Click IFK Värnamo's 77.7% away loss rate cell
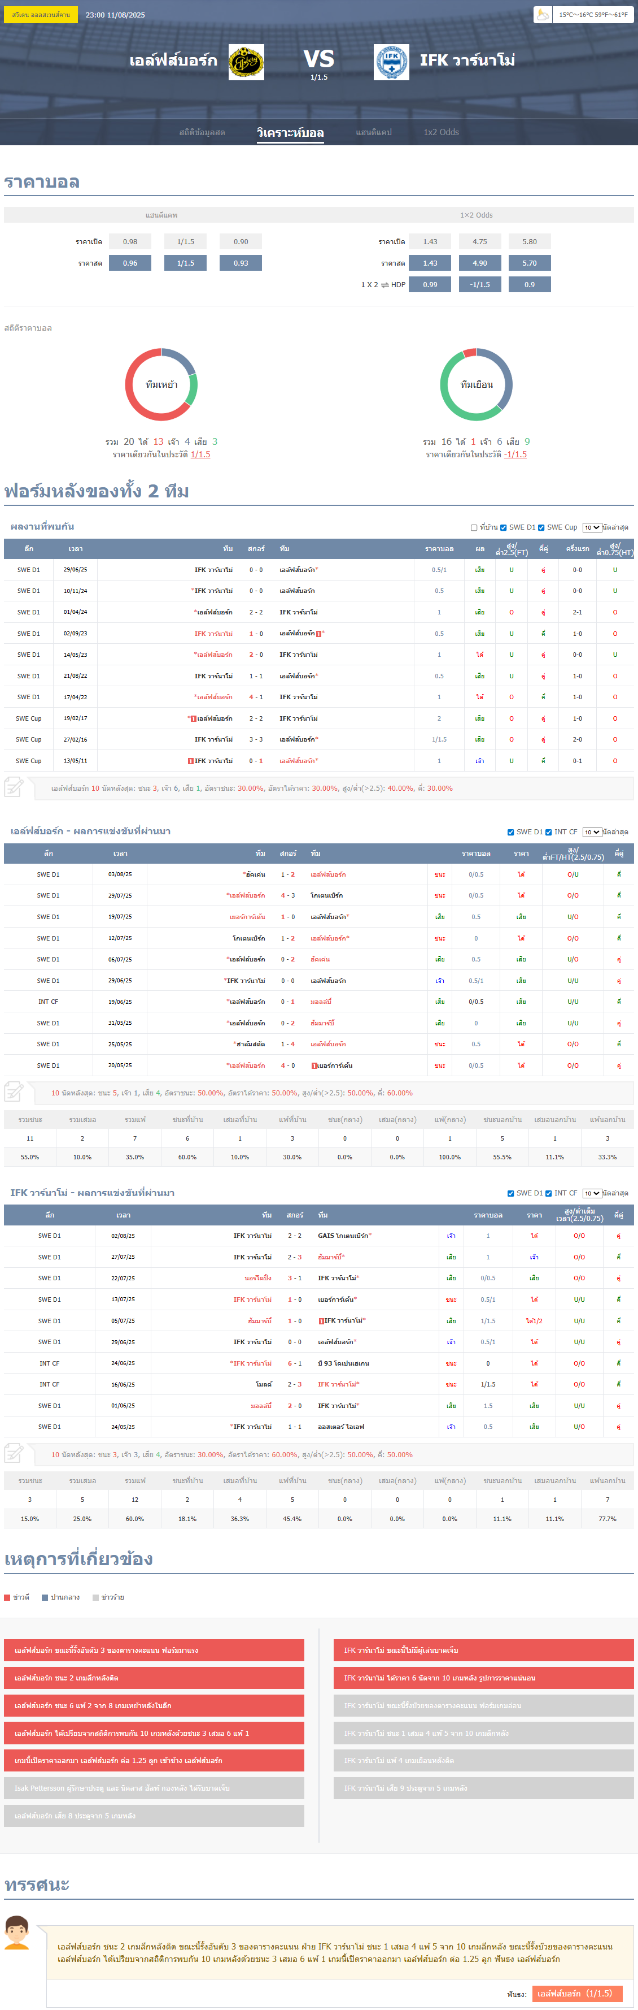Image resolution: width=638 pixels, height=2010 pixels. [608, 1518]
